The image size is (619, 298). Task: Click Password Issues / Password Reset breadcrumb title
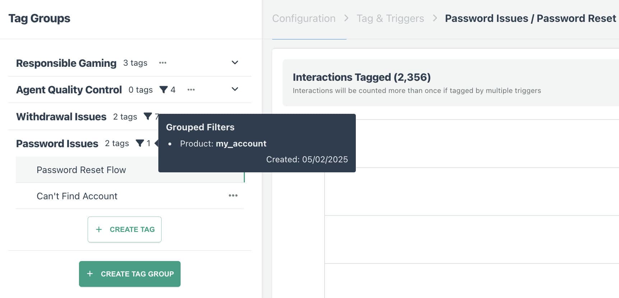[530, 18]
